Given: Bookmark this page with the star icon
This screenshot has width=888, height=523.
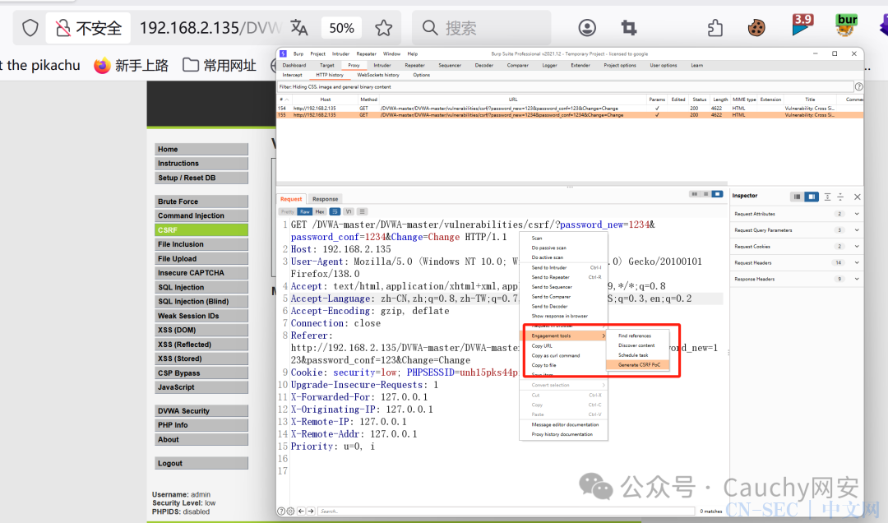Looking at the screenshot, I should [383, 28].
